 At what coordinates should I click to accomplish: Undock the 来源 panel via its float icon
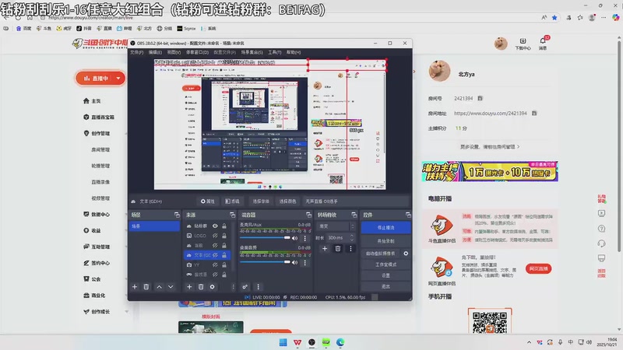[x=232, y=215]
